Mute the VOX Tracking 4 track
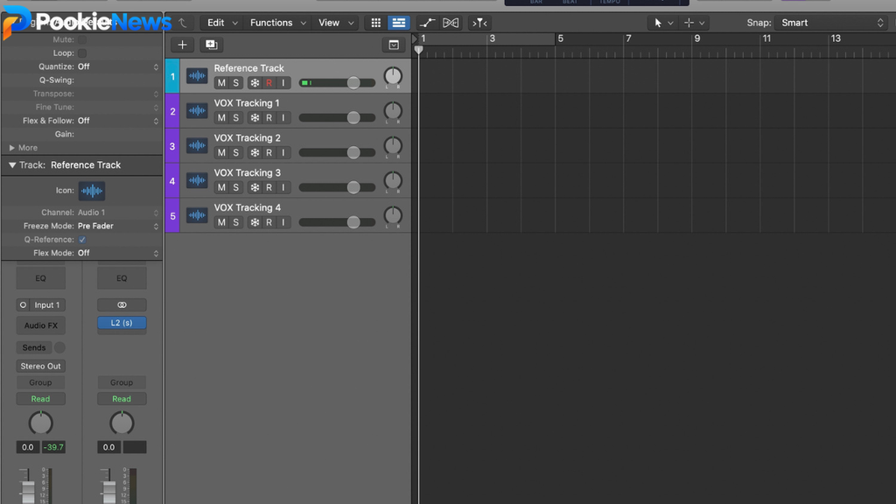The image size is (896, 504). pyautogui.click(x=221, y=222)
